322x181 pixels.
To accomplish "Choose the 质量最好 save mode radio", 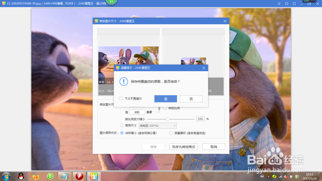I will click(x=171, y=133).
